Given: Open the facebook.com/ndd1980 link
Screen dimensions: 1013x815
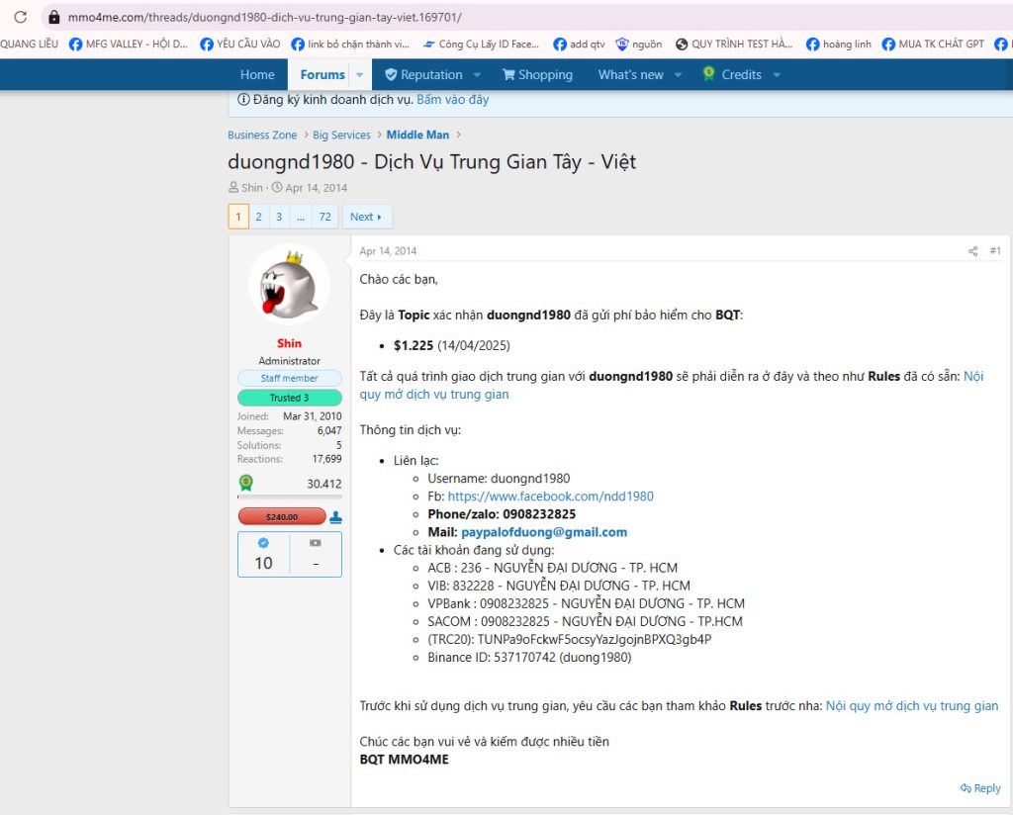Looking at the screenshot, I should coord(550,497).
